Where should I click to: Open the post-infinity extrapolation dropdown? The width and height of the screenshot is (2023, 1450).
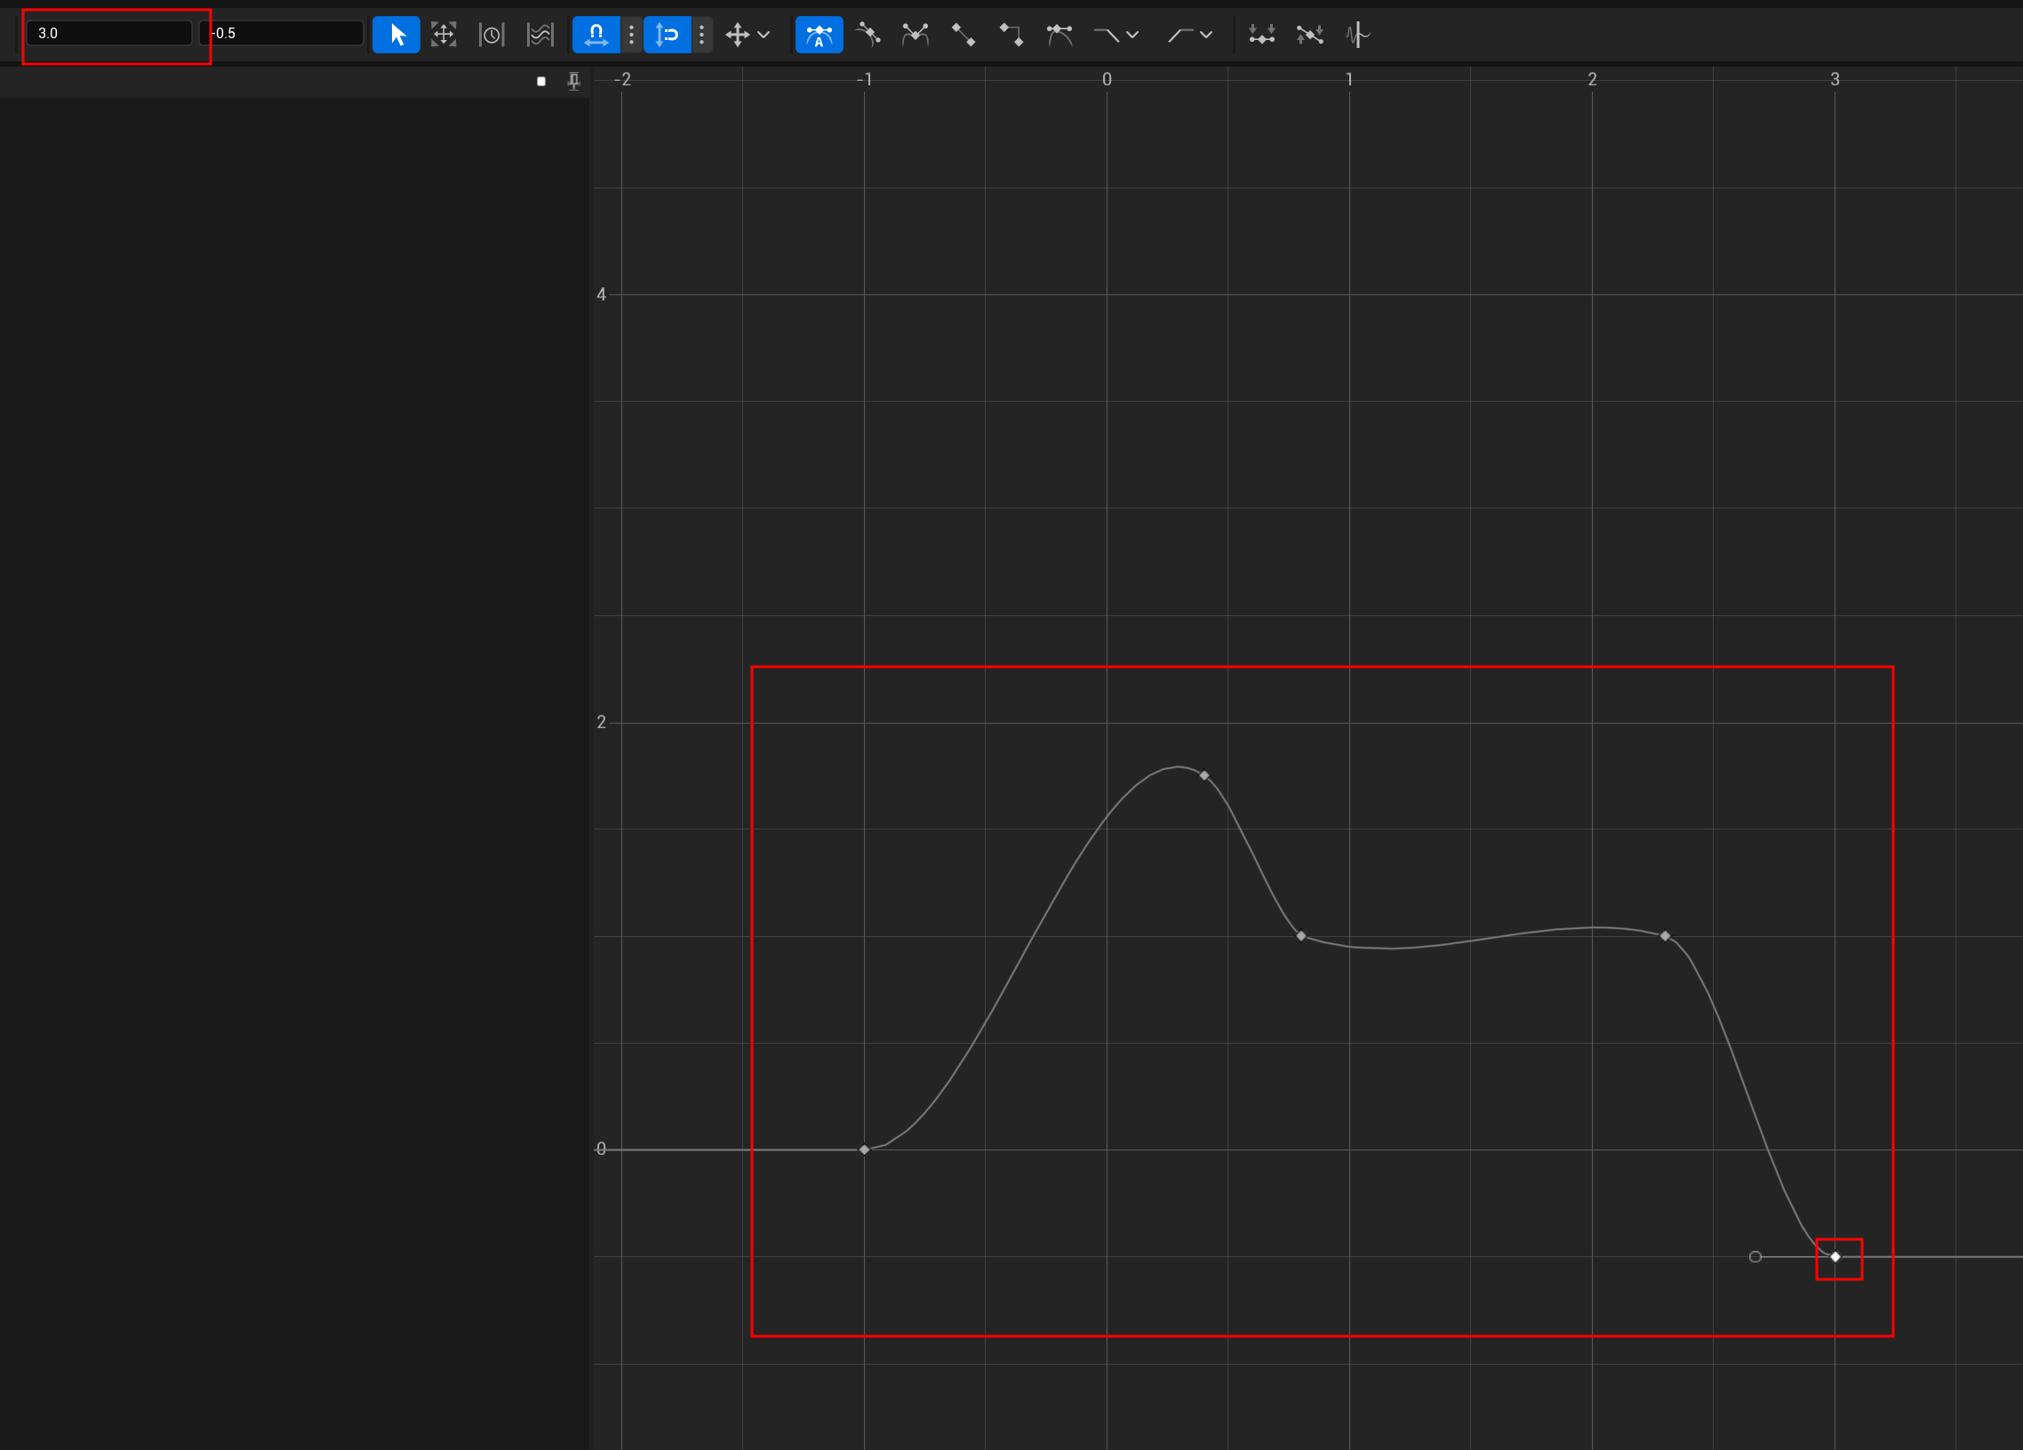[x=1190, y=35]
